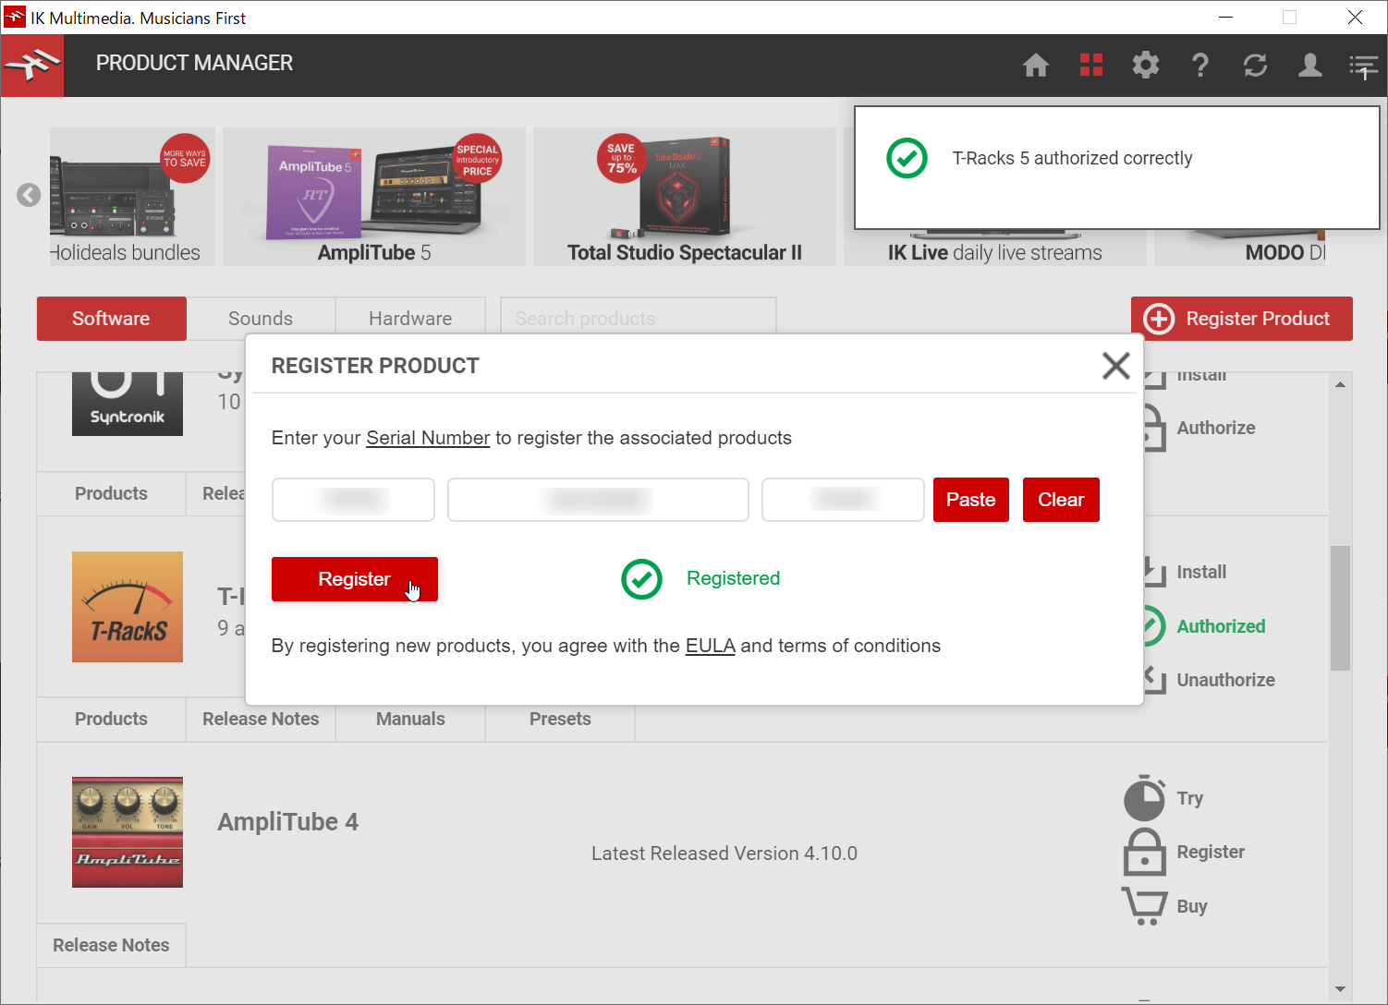Go to the Home icon in header
The height and width of the screenshot is (1005, 1388).
point(1036,65)
